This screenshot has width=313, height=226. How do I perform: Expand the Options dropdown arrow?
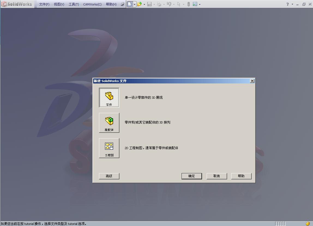click(x=200, y=4)
